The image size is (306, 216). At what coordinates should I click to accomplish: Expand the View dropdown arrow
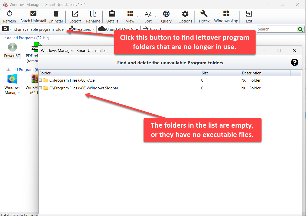click(x=137, y=17)
